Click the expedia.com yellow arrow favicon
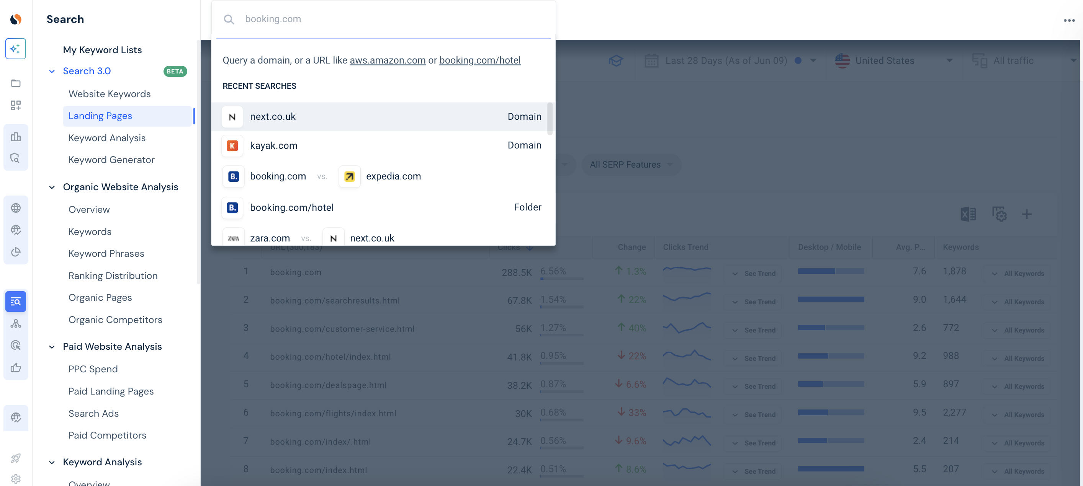Screen dimensions: 1083x486 pyautogui.click(x=349, y=176)
